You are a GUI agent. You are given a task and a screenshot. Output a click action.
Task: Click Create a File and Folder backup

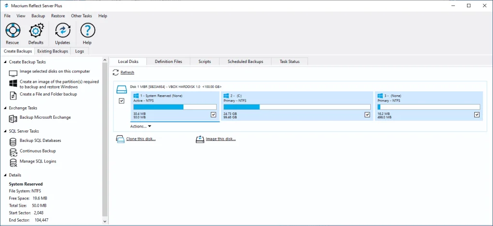pos(48,94)
